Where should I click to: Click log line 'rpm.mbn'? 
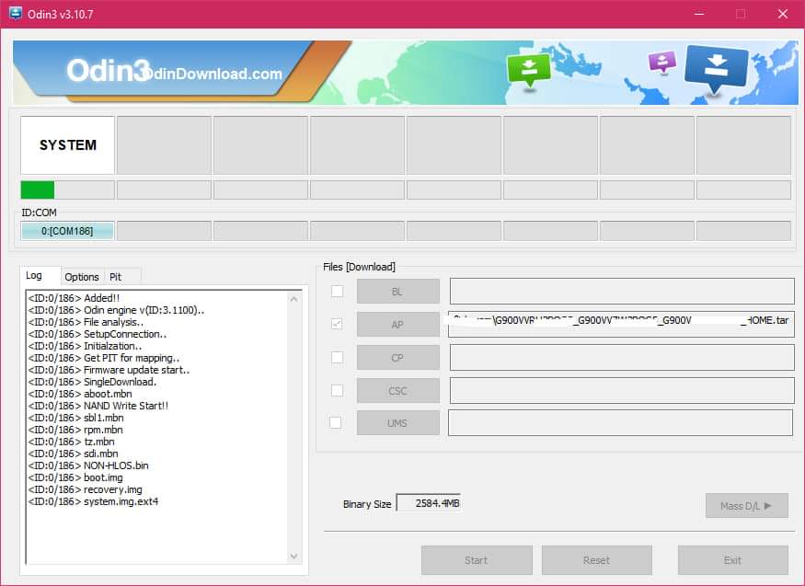click(x=75, y=430)
